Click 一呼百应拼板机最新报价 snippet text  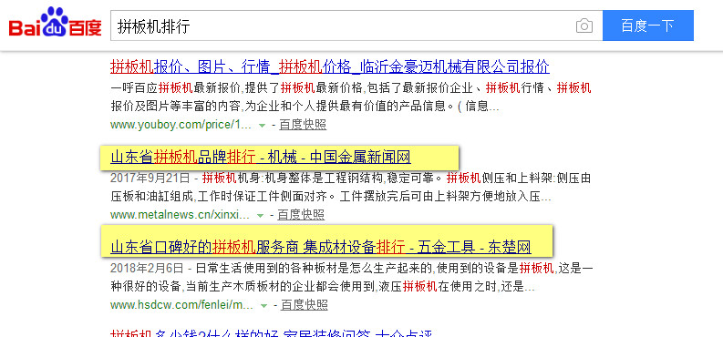(350, 97)
